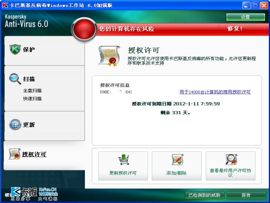Open 已检测到的威胁 detected threats

(205, 195)
